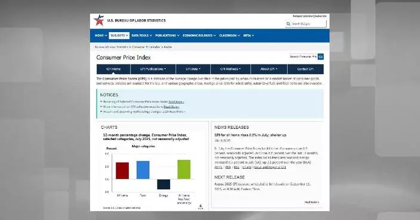Open the Economic Releases dropdown

(199, 35)
